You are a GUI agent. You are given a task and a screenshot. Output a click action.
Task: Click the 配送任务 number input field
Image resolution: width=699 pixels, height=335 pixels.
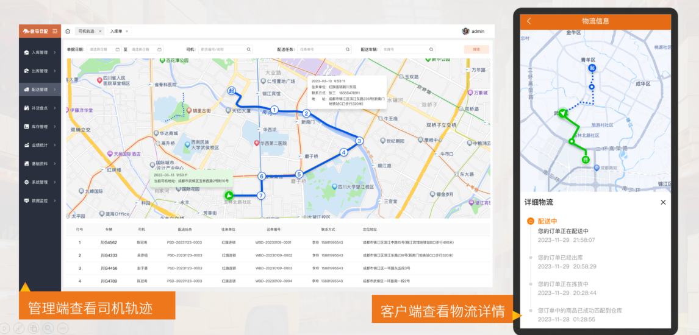tap(324, 49)
